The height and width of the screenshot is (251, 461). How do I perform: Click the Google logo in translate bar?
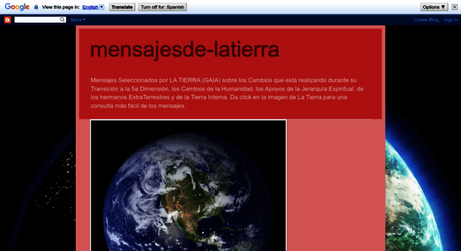pyautogui.click(x=17, y=7)
